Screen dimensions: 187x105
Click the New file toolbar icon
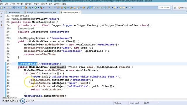(x=1, y=8)
